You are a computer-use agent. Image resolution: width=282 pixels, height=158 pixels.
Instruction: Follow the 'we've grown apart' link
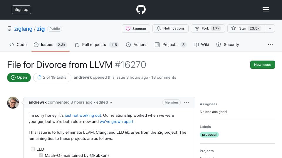(117, 122)
